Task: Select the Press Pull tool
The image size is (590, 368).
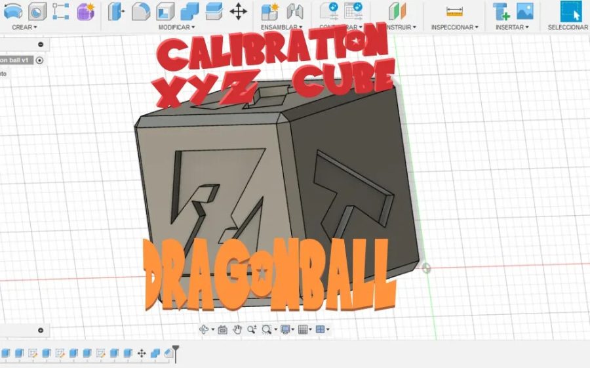Action: (116, 11)
